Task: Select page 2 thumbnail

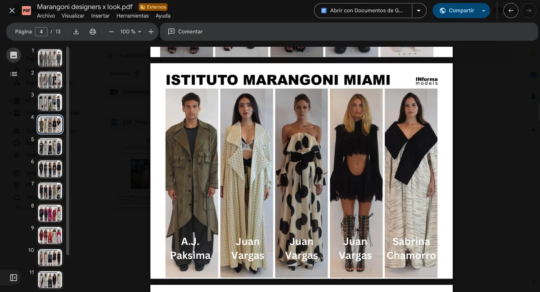Action: pyautogui.click(x=50, y=80)
